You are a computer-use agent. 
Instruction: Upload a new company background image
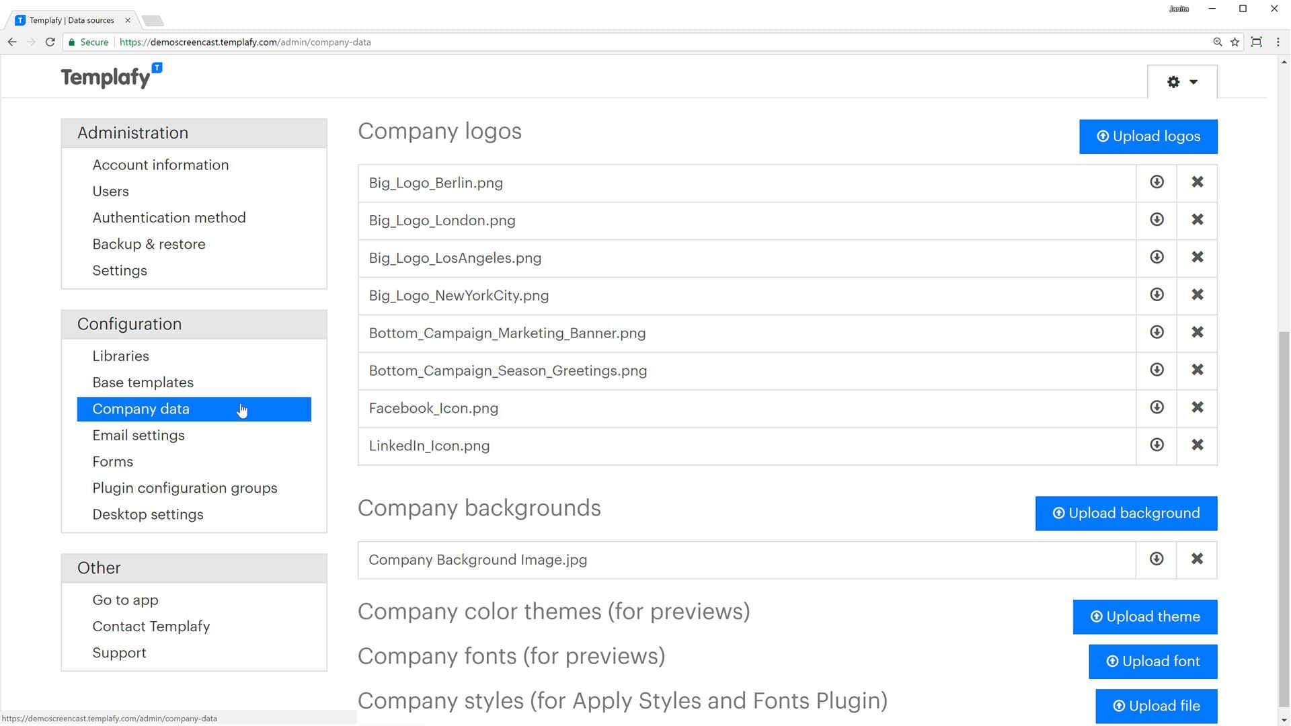[1126, 514]
